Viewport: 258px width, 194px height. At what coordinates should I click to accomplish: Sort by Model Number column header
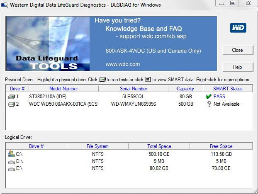pos(64,89)
